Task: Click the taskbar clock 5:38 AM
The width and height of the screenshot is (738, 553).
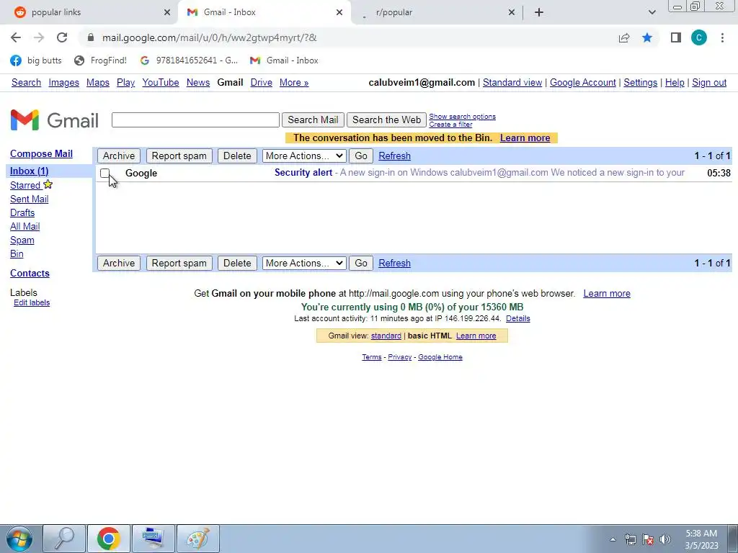Action: pyautogui.click(x=701, y=534)
